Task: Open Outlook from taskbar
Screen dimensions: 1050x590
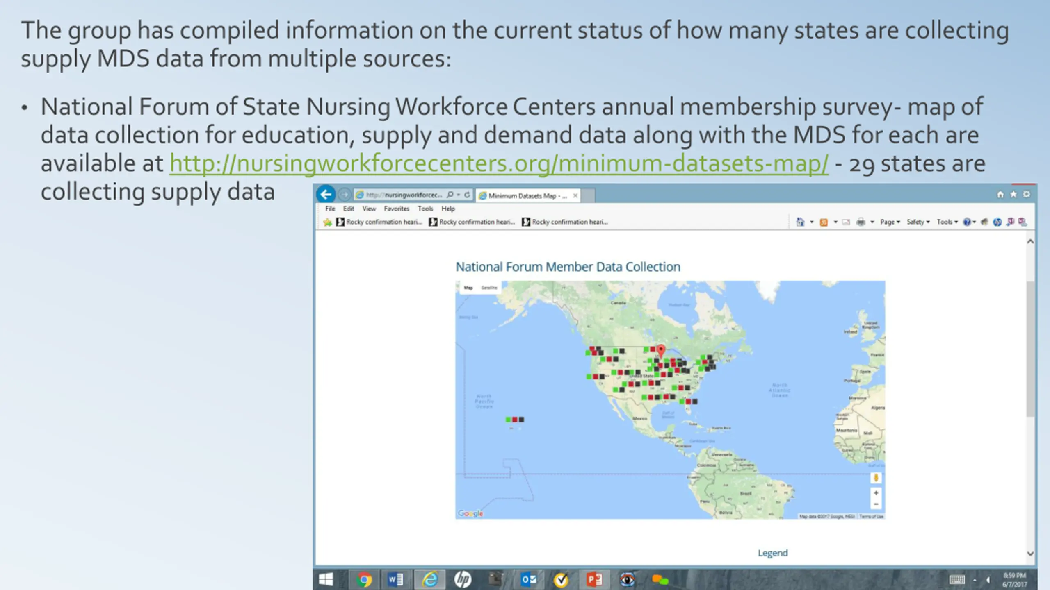Action: click(x=529, y=579)
